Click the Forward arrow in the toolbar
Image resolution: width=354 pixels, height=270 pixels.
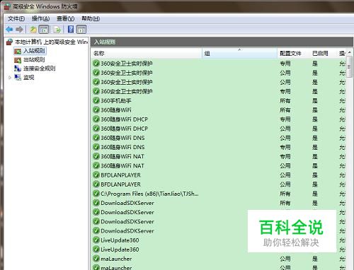19,30
